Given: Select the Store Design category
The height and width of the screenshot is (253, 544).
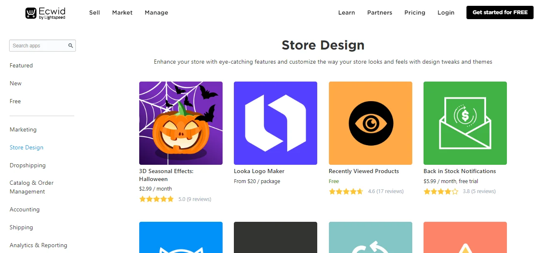Looking at the screenshot, I should [26, 147].
